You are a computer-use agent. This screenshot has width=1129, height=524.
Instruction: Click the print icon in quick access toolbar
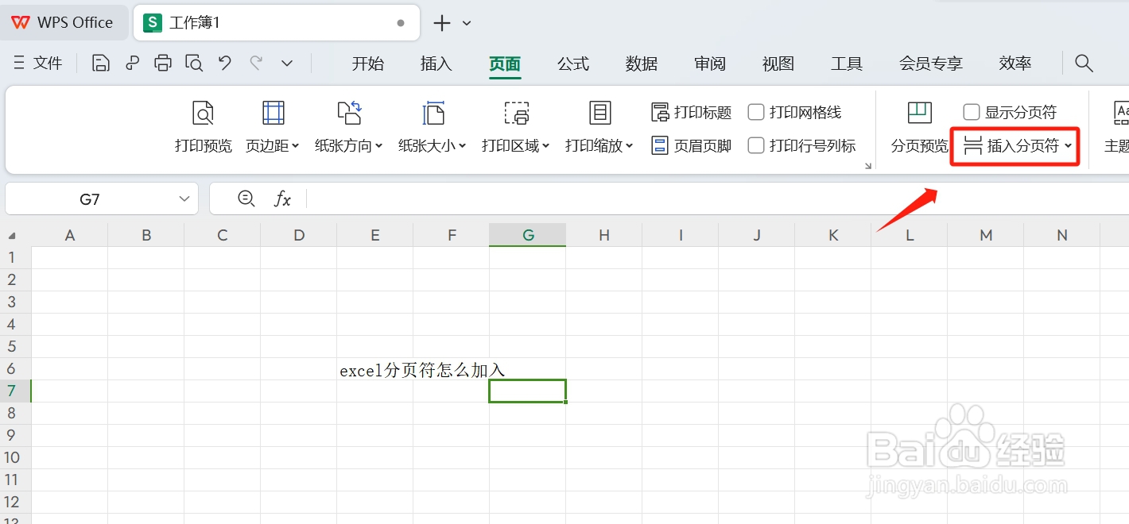pos(162,63)
